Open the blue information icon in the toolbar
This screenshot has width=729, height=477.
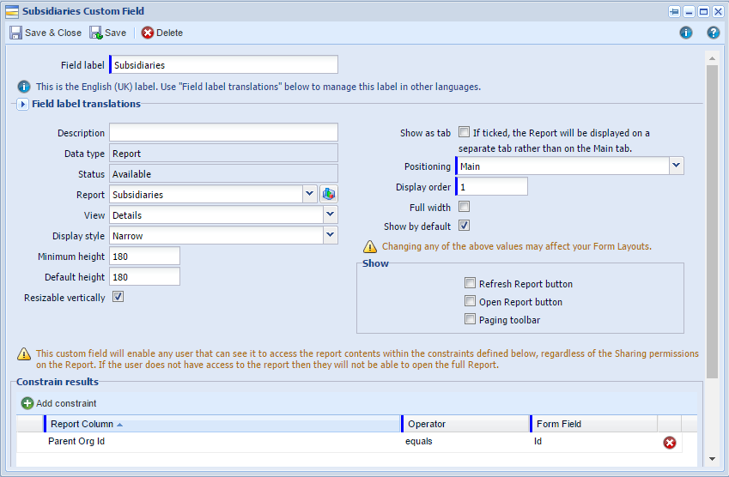[x=686, y=33]
